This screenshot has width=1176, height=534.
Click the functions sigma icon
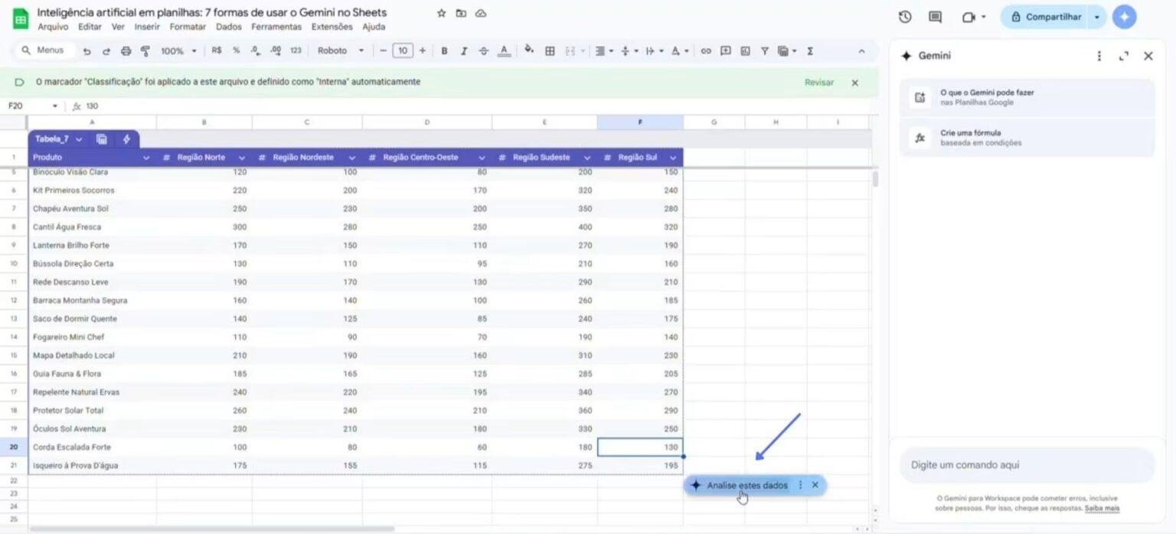pos(810,51)
